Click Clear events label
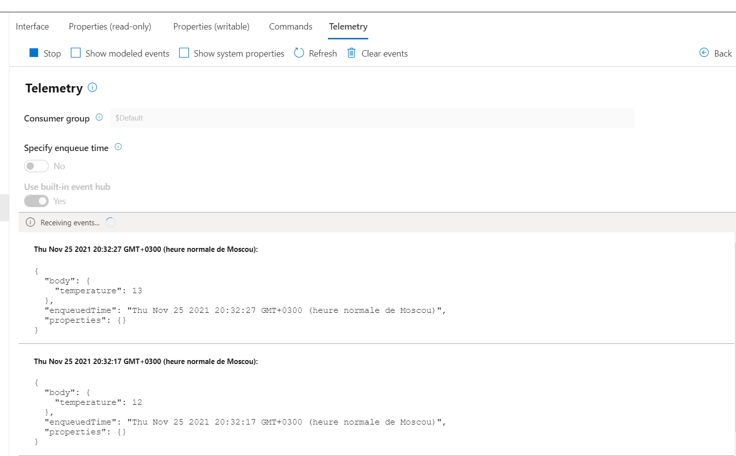 (x=384, y=54)
